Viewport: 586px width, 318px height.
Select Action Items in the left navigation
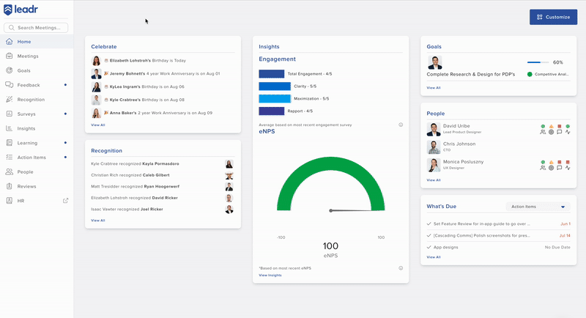tap(31, 158)
